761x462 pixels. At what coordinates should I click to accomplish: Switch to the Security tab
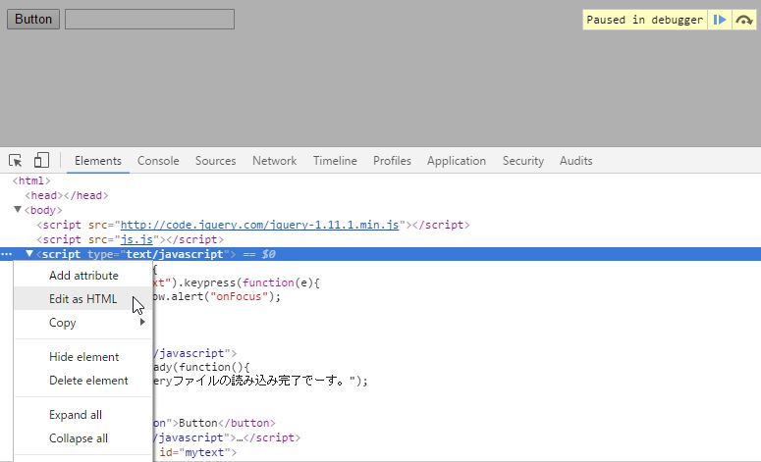tap(523, 161)
